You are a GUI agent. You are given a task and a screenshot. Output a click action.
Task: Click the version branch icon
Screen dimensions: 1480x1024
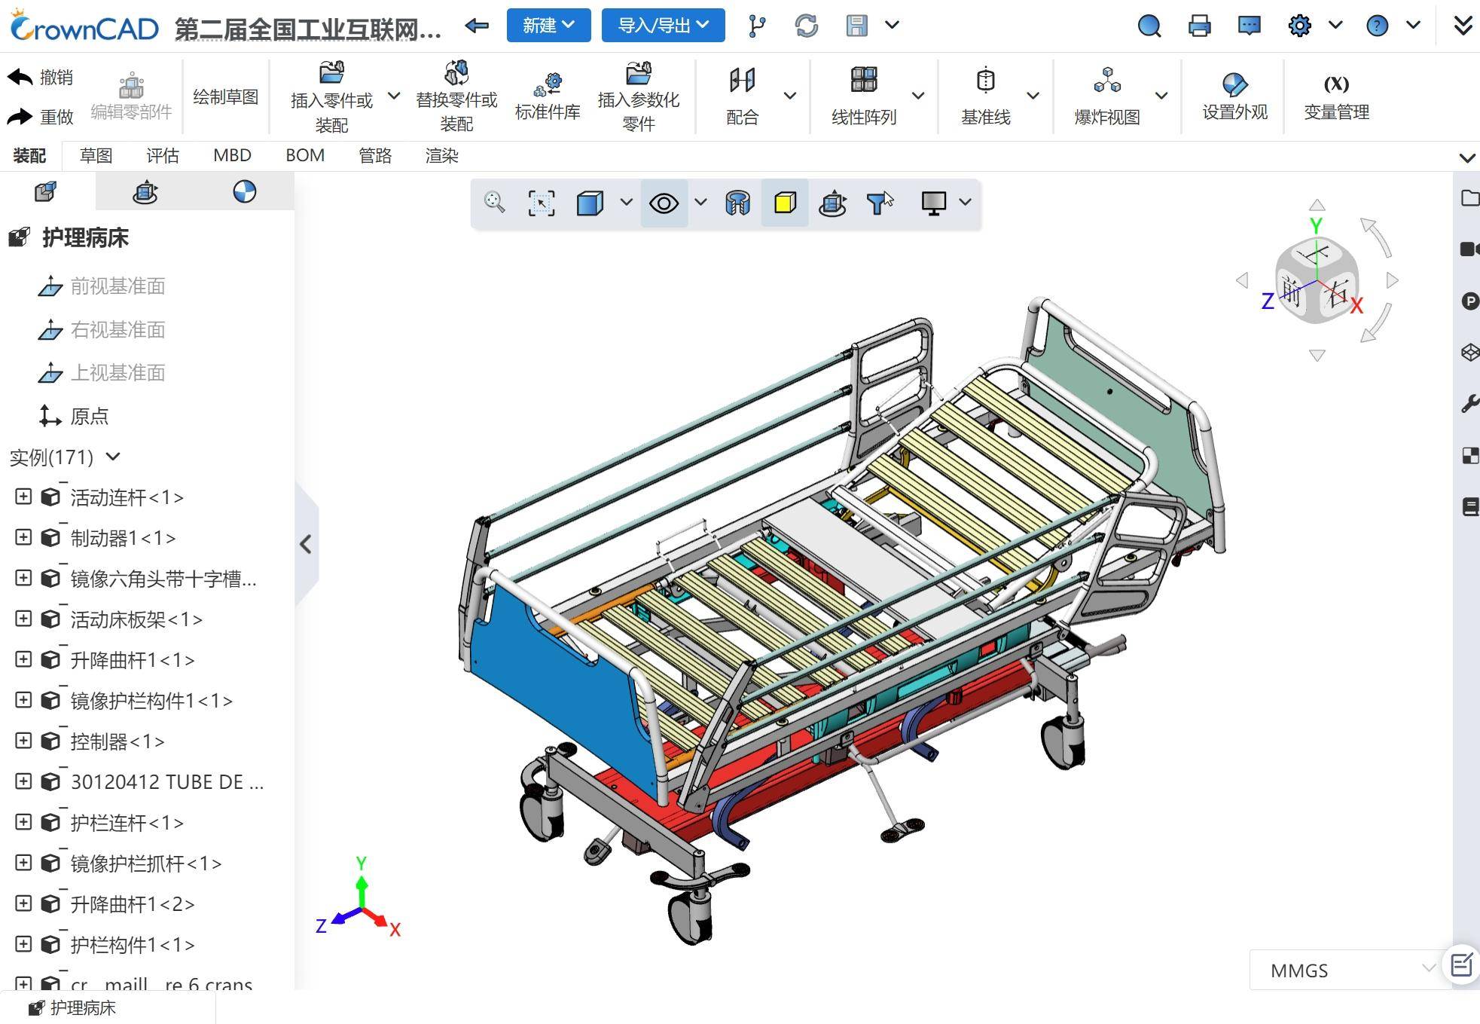click(x=757, y=26)
